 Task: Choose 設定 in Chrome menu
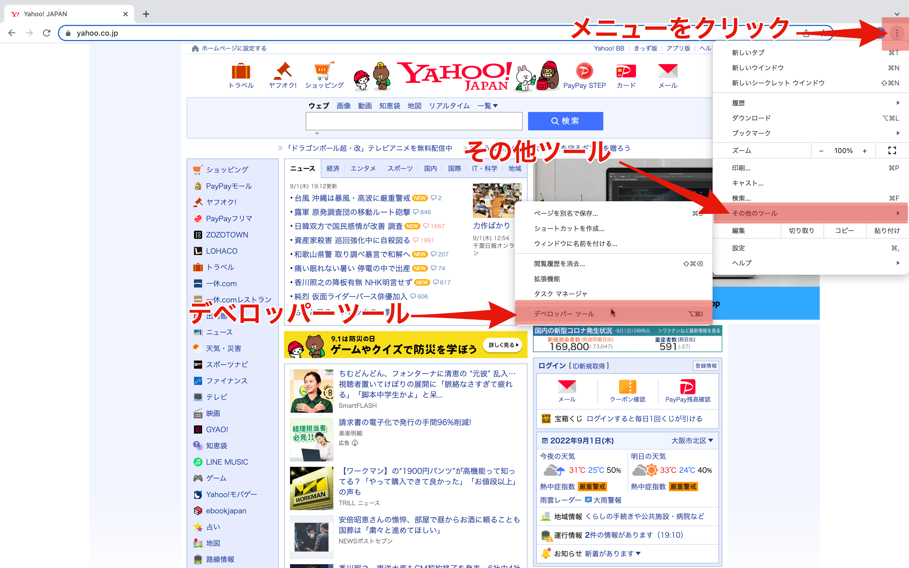[x=811, y=248]
